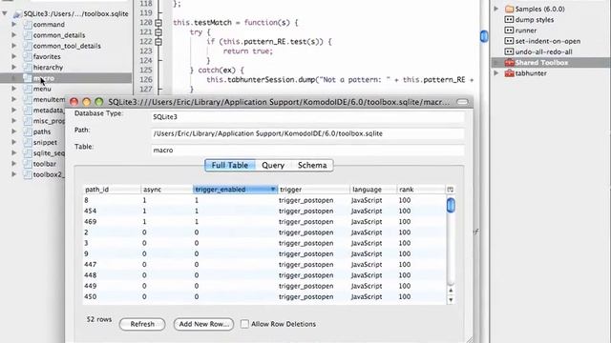Expand the tabhunter toolbox
The height and width of the screenshot is (343, 611).
tap(496, 73)
